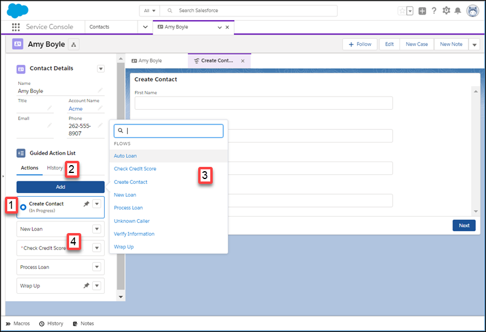Unpin the Create Contact action
Viewport: 486px width, 332px height.
tap(86, 204)
